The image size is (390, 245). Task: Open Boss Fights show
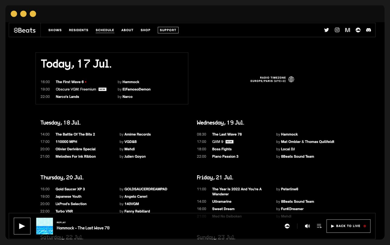point(222,149)
